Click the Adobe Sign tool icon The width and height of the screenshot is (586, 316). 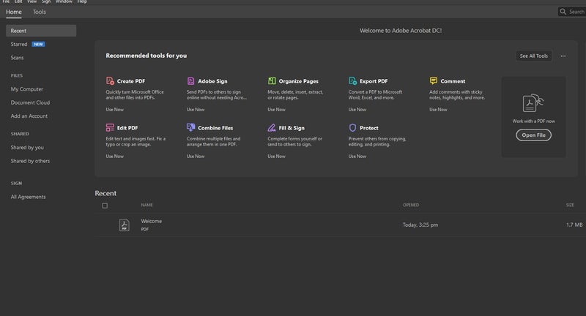(190, 80)
